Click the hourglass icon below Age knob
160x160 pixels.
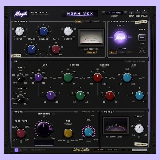pyautogui.click(x=68, y=142)
